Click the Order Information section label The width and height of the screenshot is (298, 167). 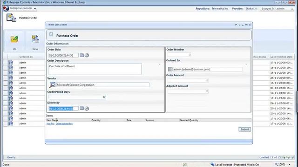[x=57, y=44]
